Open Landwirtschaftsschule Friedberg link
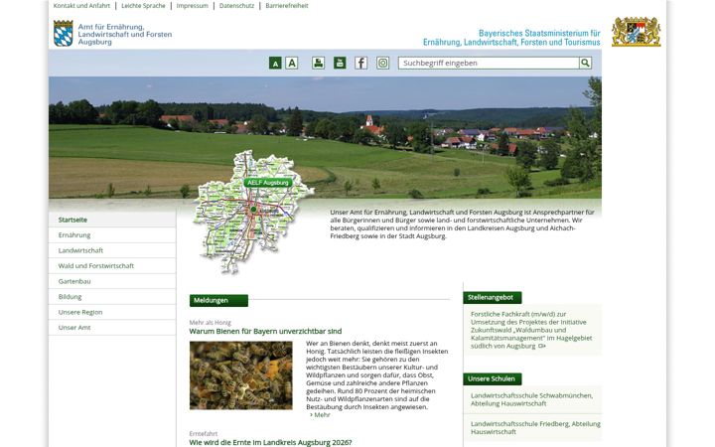The width and height of the screenshot is (715, 447). (535, 428)
